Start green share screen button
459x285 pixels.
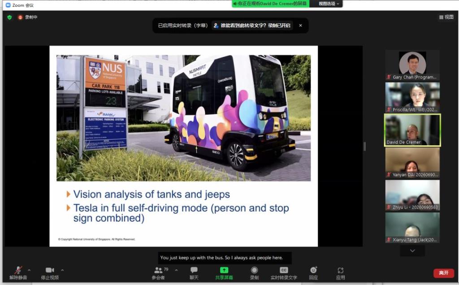click(x=224, y=273)
